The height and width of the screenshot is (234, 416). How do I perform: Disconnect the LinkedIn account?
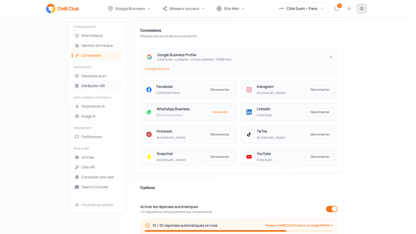(x=320, y=112)
